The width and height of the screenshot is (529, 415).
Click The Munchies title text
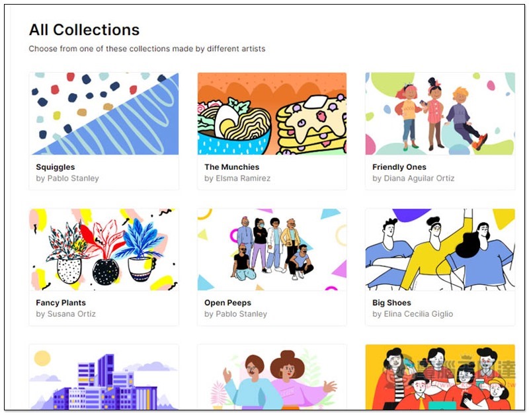[x=232, y=167]
